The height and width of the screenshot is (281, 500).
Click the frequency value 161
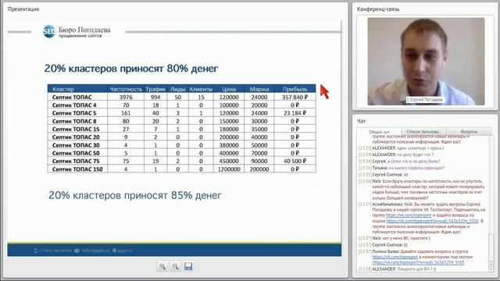pos(126,113)
